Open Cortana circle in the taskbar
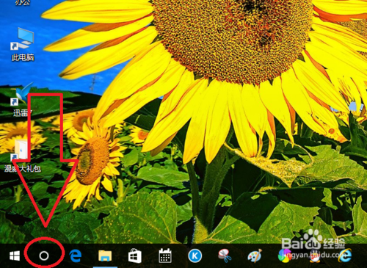The image size is (367, 268). 44,256
